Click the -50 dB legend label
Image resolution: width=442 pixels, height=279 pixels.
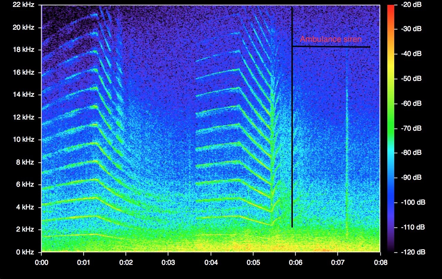[411, 78]
